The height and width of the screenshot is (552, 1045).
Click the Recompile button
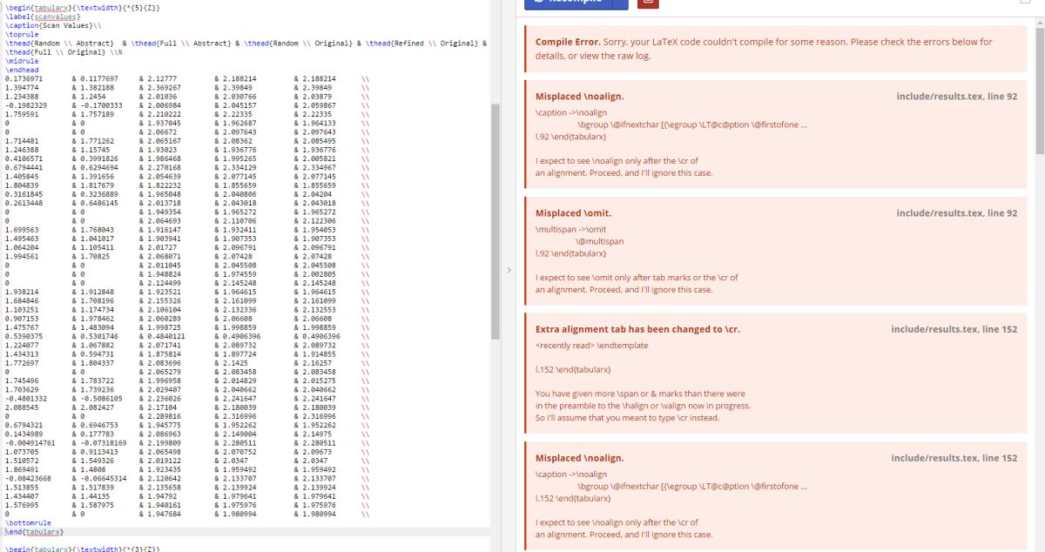point(568,3)
